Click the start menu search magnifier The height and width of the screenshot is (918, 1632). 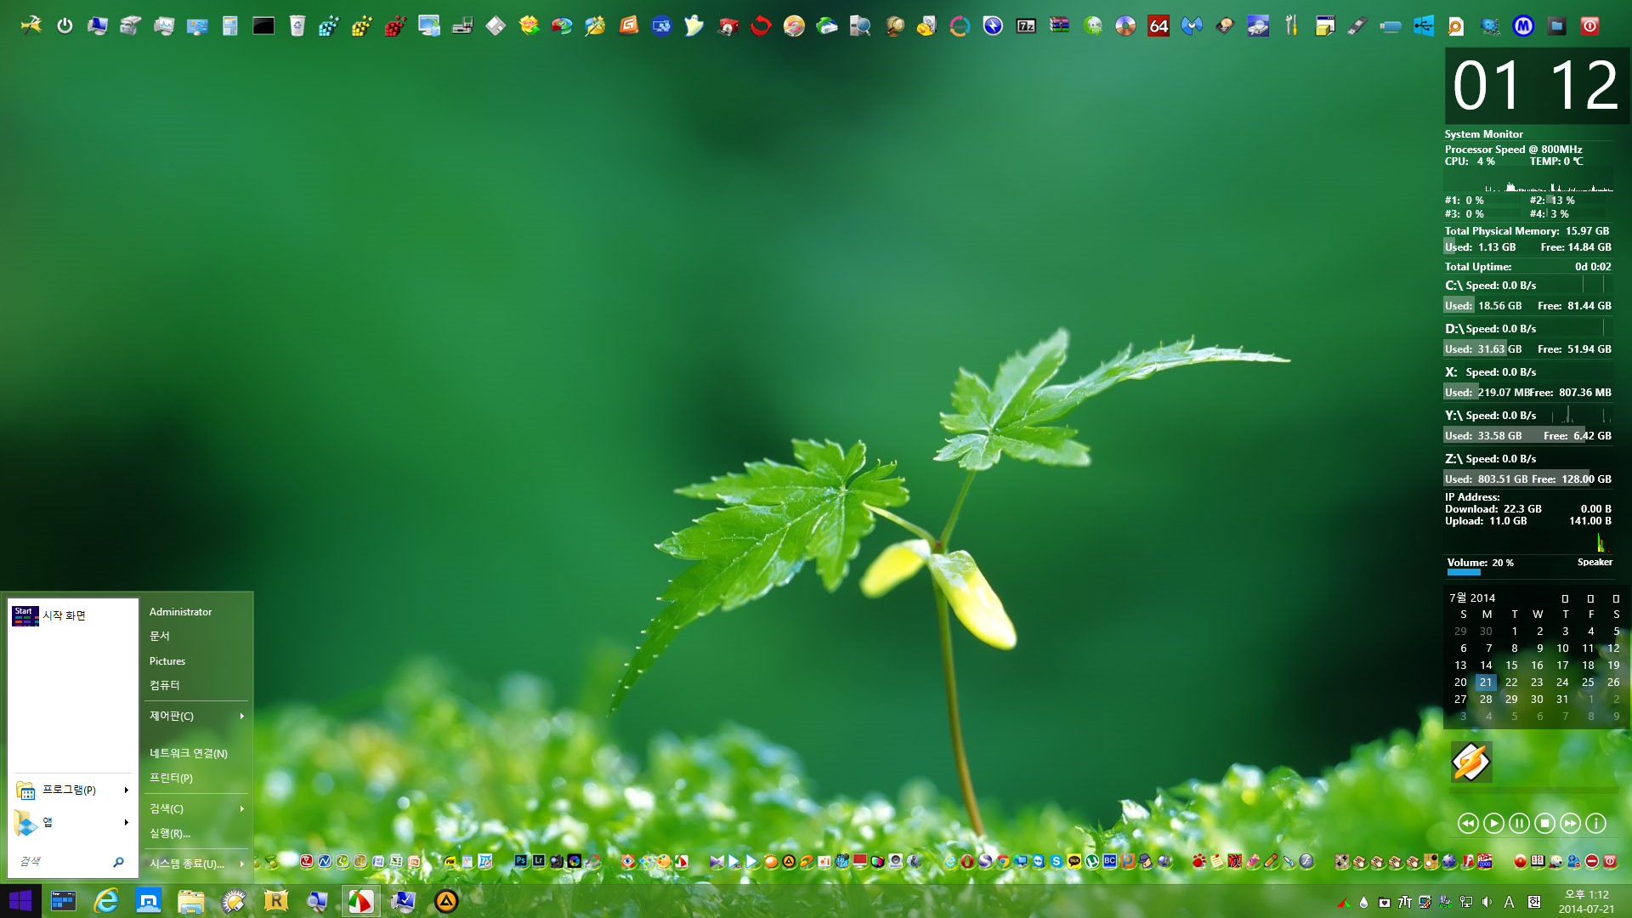coord(118,862)
